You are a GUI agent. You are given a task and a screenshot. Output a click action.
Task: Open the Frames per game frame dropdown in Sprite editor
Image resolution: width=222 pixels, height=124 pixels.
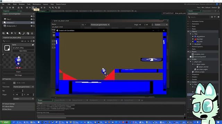100,24
